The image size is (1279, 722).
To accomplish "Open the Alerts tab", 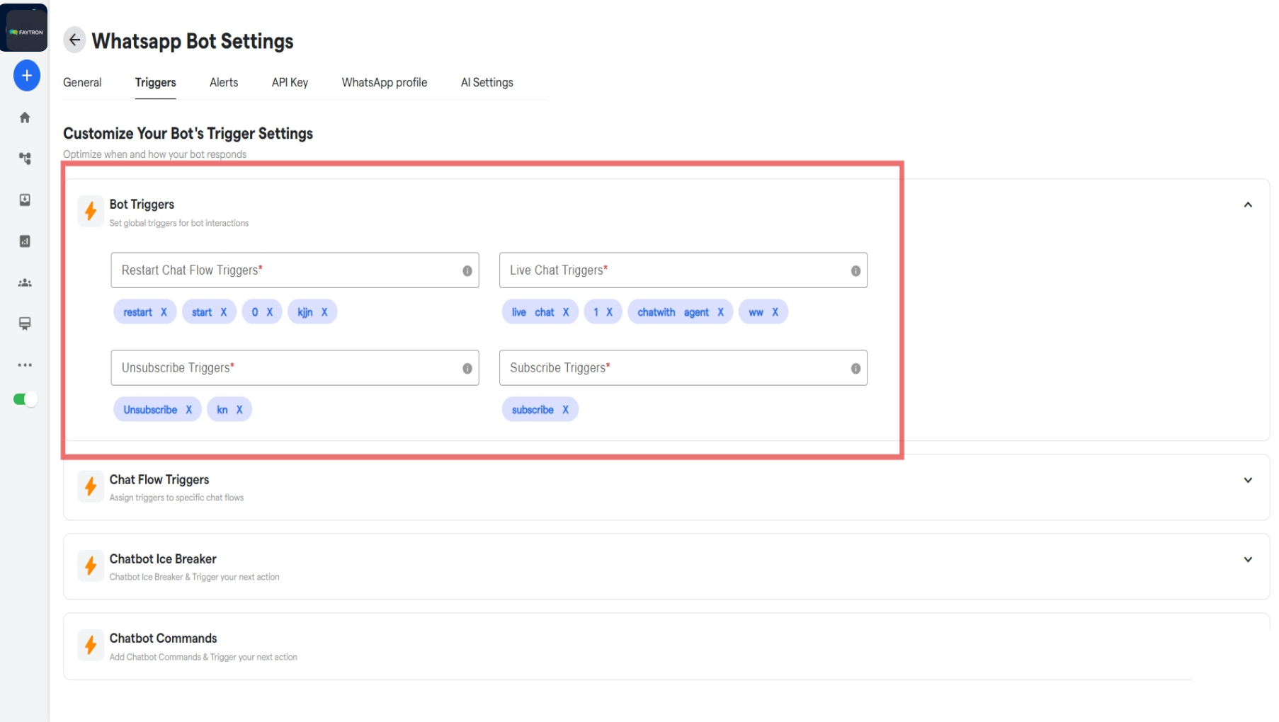I will (x=224, y=82).
